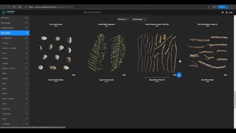Click the Login user icon
The image size is (236, 133).
226,12
